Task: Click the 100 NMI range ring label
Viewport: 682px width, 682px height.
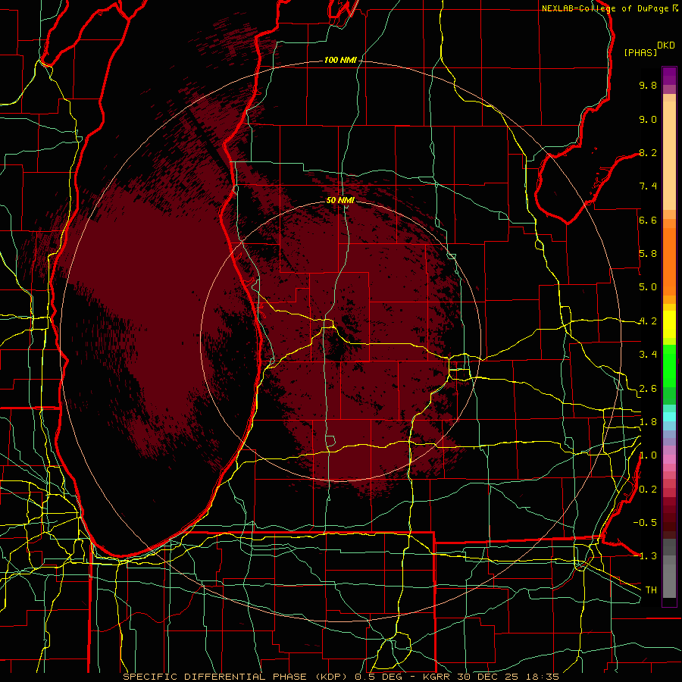Action: coord(340,60)
